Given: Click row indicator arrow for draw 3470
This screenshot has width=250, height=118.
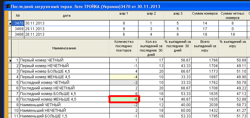Looking at the screenshot, I should click(x=10, y=23).
